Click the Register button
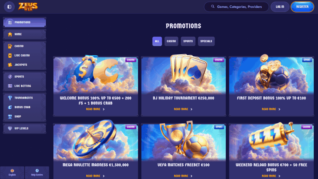This screenshot has height=179, width=318. [x=302, y=7]
